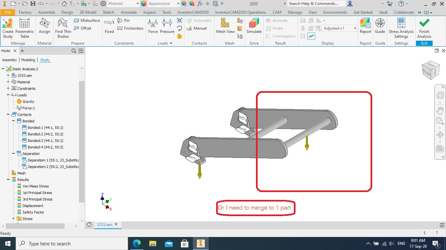Apply a Fixed constraint

tap(109, 28)
